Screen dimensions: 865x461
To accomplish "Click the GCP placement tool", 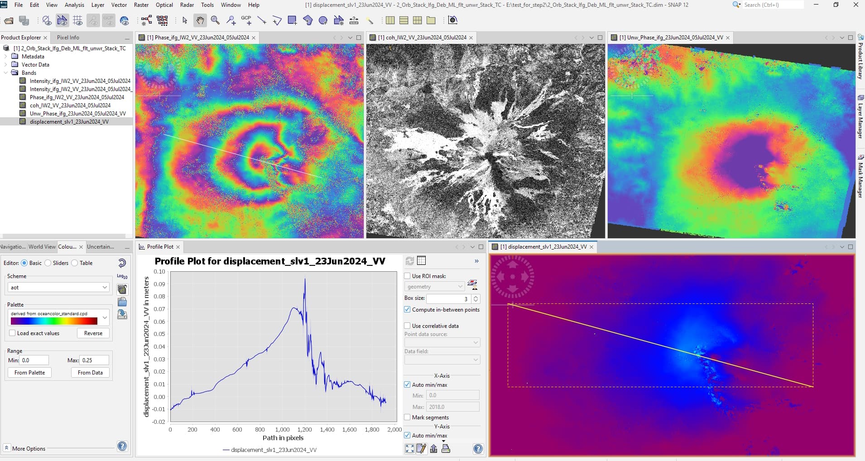I will [x=246, y=20].
